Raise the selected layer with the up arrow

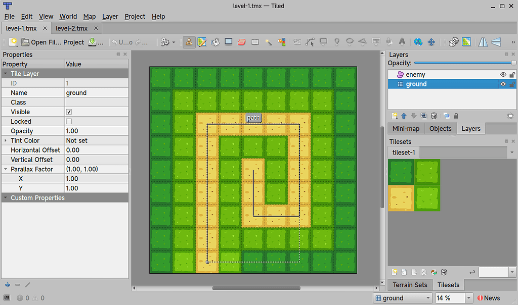pyautogui.click(x=404, y=116)
